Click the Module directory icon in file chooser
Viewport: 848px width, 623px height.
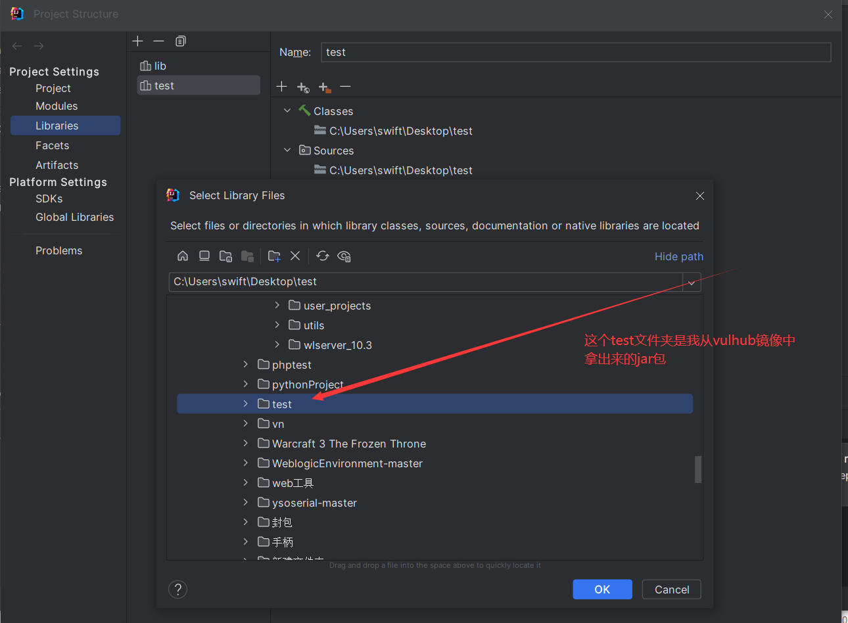pos(247,256)
